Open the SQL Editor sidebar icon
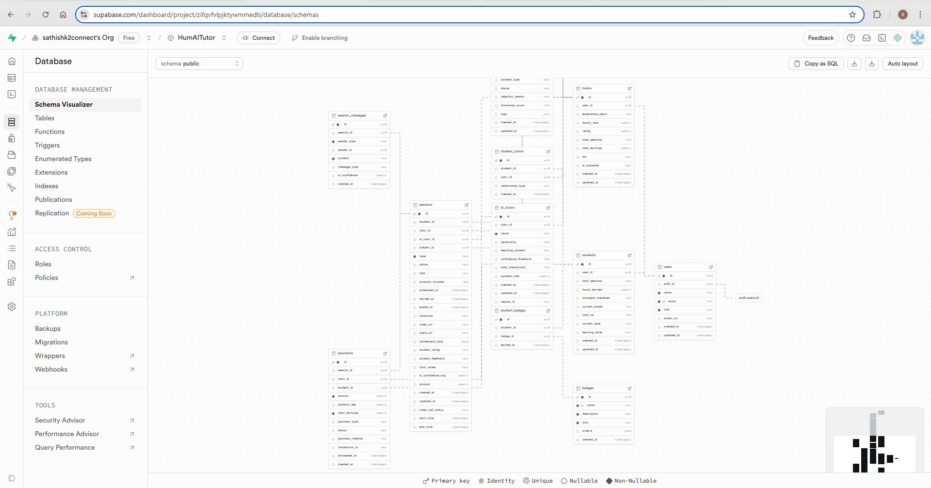Screen dimensions: 931x488 click(x=12, y=94)
